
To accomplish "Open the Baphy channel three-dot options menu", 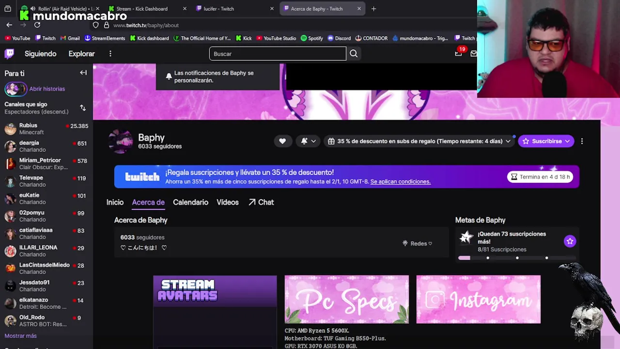I will tap(582, 141).
